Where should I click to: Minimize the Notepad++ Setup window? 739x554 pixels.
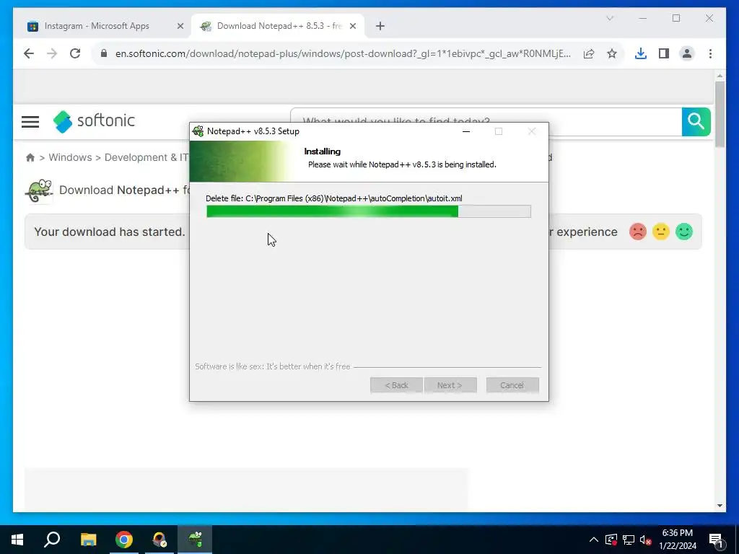click(466, 131)
